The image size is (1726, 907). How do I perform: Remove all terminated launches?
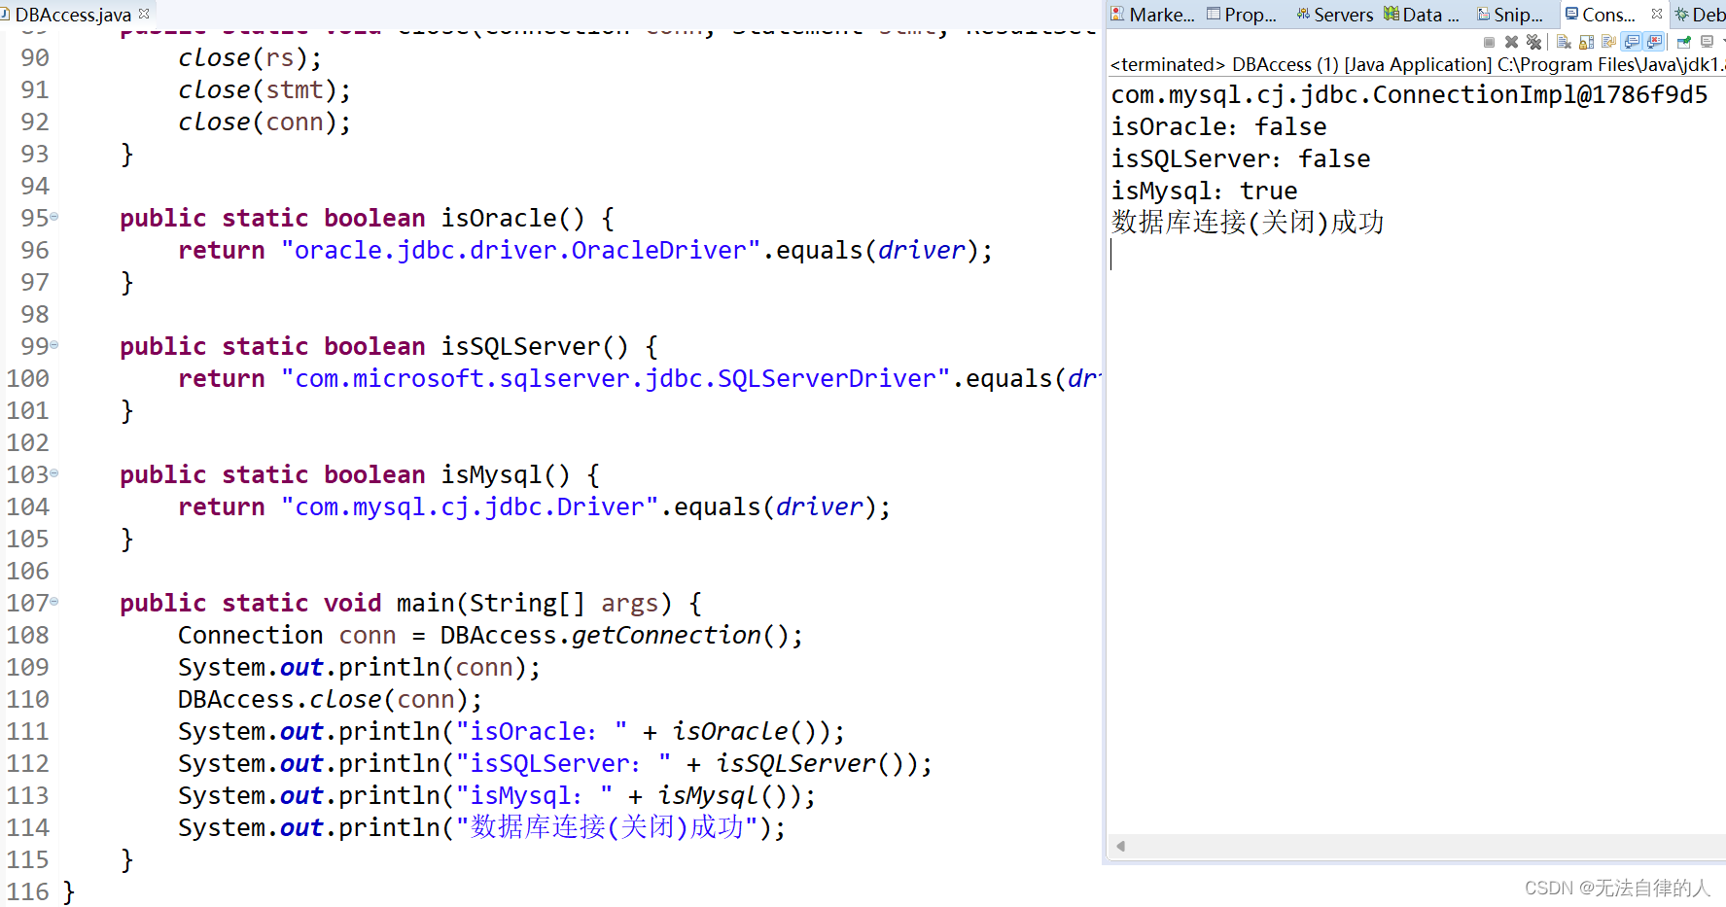1533,41
